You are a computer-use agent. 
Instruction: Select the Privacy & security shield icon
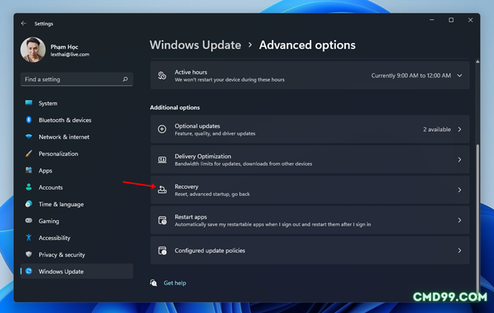(29, 254)
